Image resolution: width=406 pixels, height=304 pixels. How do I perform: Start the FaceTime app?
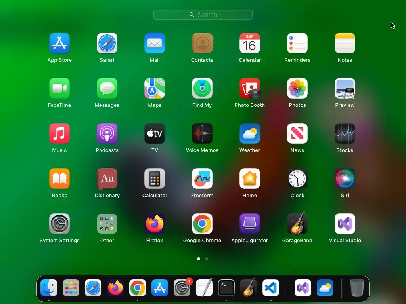pyautogui.click(x=59, y=88)
